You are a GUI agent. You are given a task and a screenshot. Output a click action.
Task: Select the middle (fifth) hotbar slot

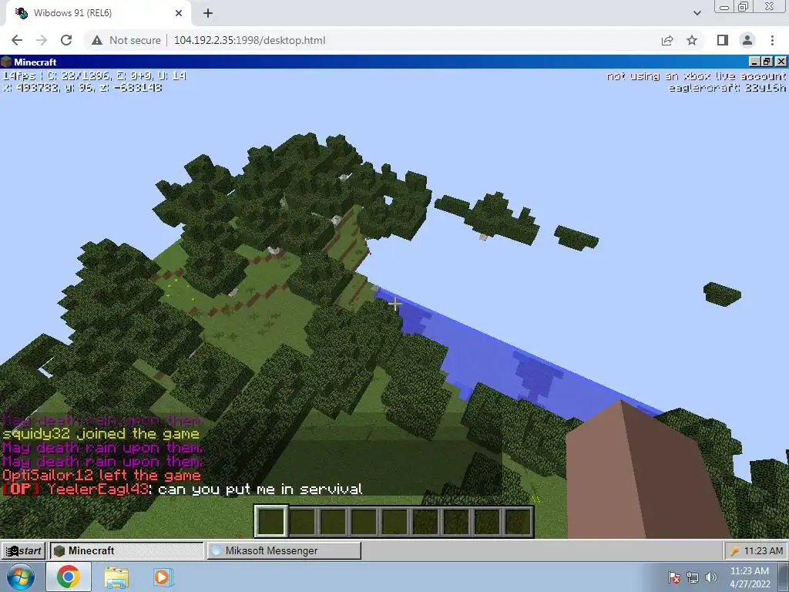(394, 521)
